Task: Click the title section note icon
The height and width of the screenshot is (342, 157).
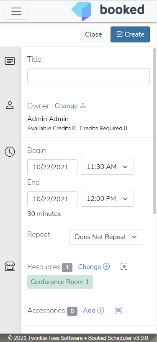Action: [x=10, y=61]
